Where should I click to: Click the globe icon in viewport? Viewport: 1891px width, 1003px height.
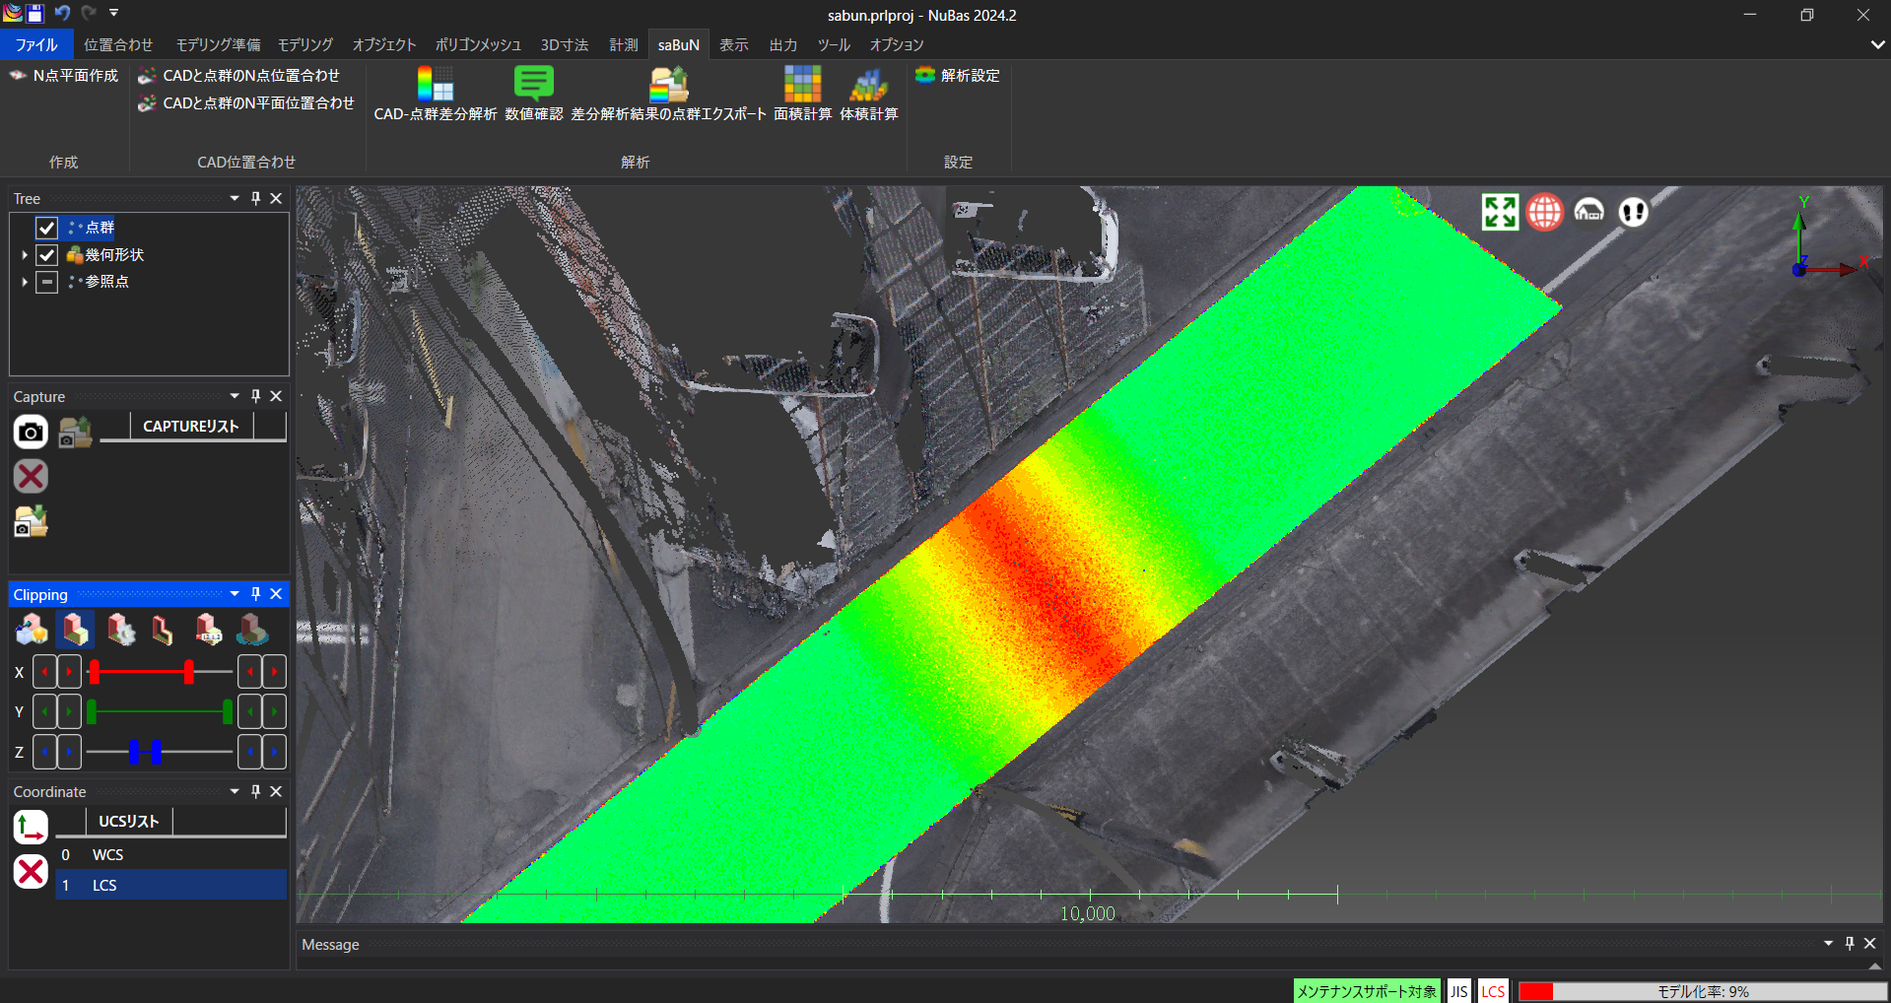(x=1544, y=212)
